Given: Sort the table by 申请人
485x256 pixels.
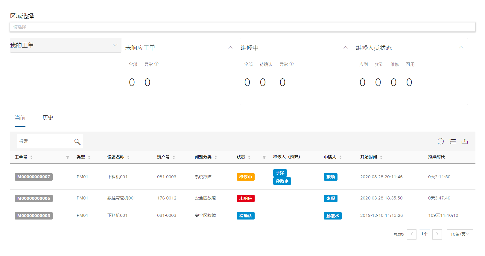Looking at the screenshot, I should click(x=340, y=157).
